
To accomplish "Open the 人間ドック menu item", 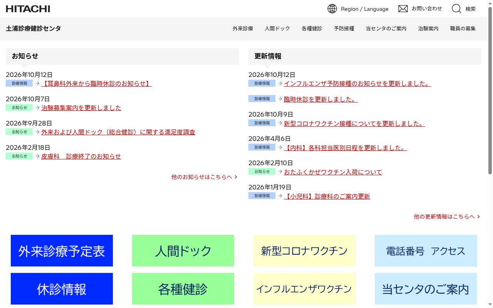I will 277,28.
